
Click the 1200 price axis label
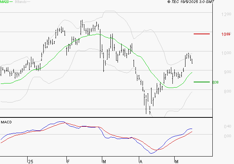tap(226, 14)
